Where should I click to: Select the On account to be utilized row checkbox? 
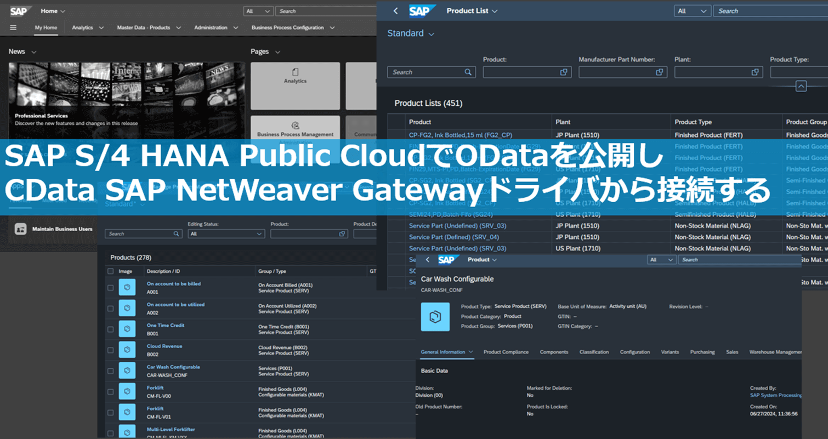click(111, 309)
